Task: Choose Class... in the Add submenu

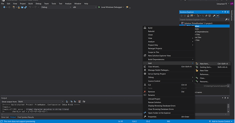Action: tap(212, 78)
